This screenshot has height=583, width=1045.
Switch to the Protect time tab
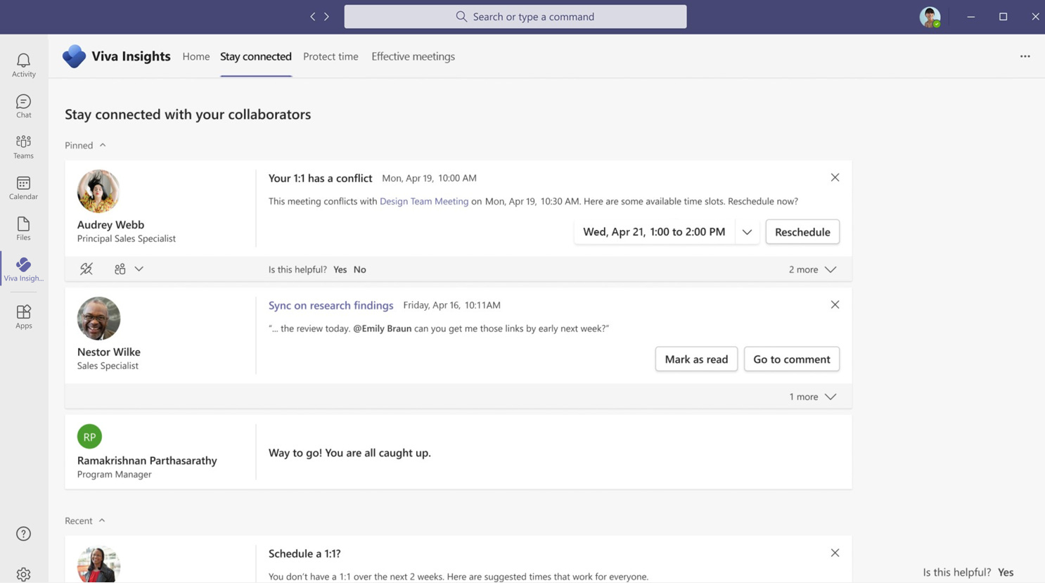[331, 56]
